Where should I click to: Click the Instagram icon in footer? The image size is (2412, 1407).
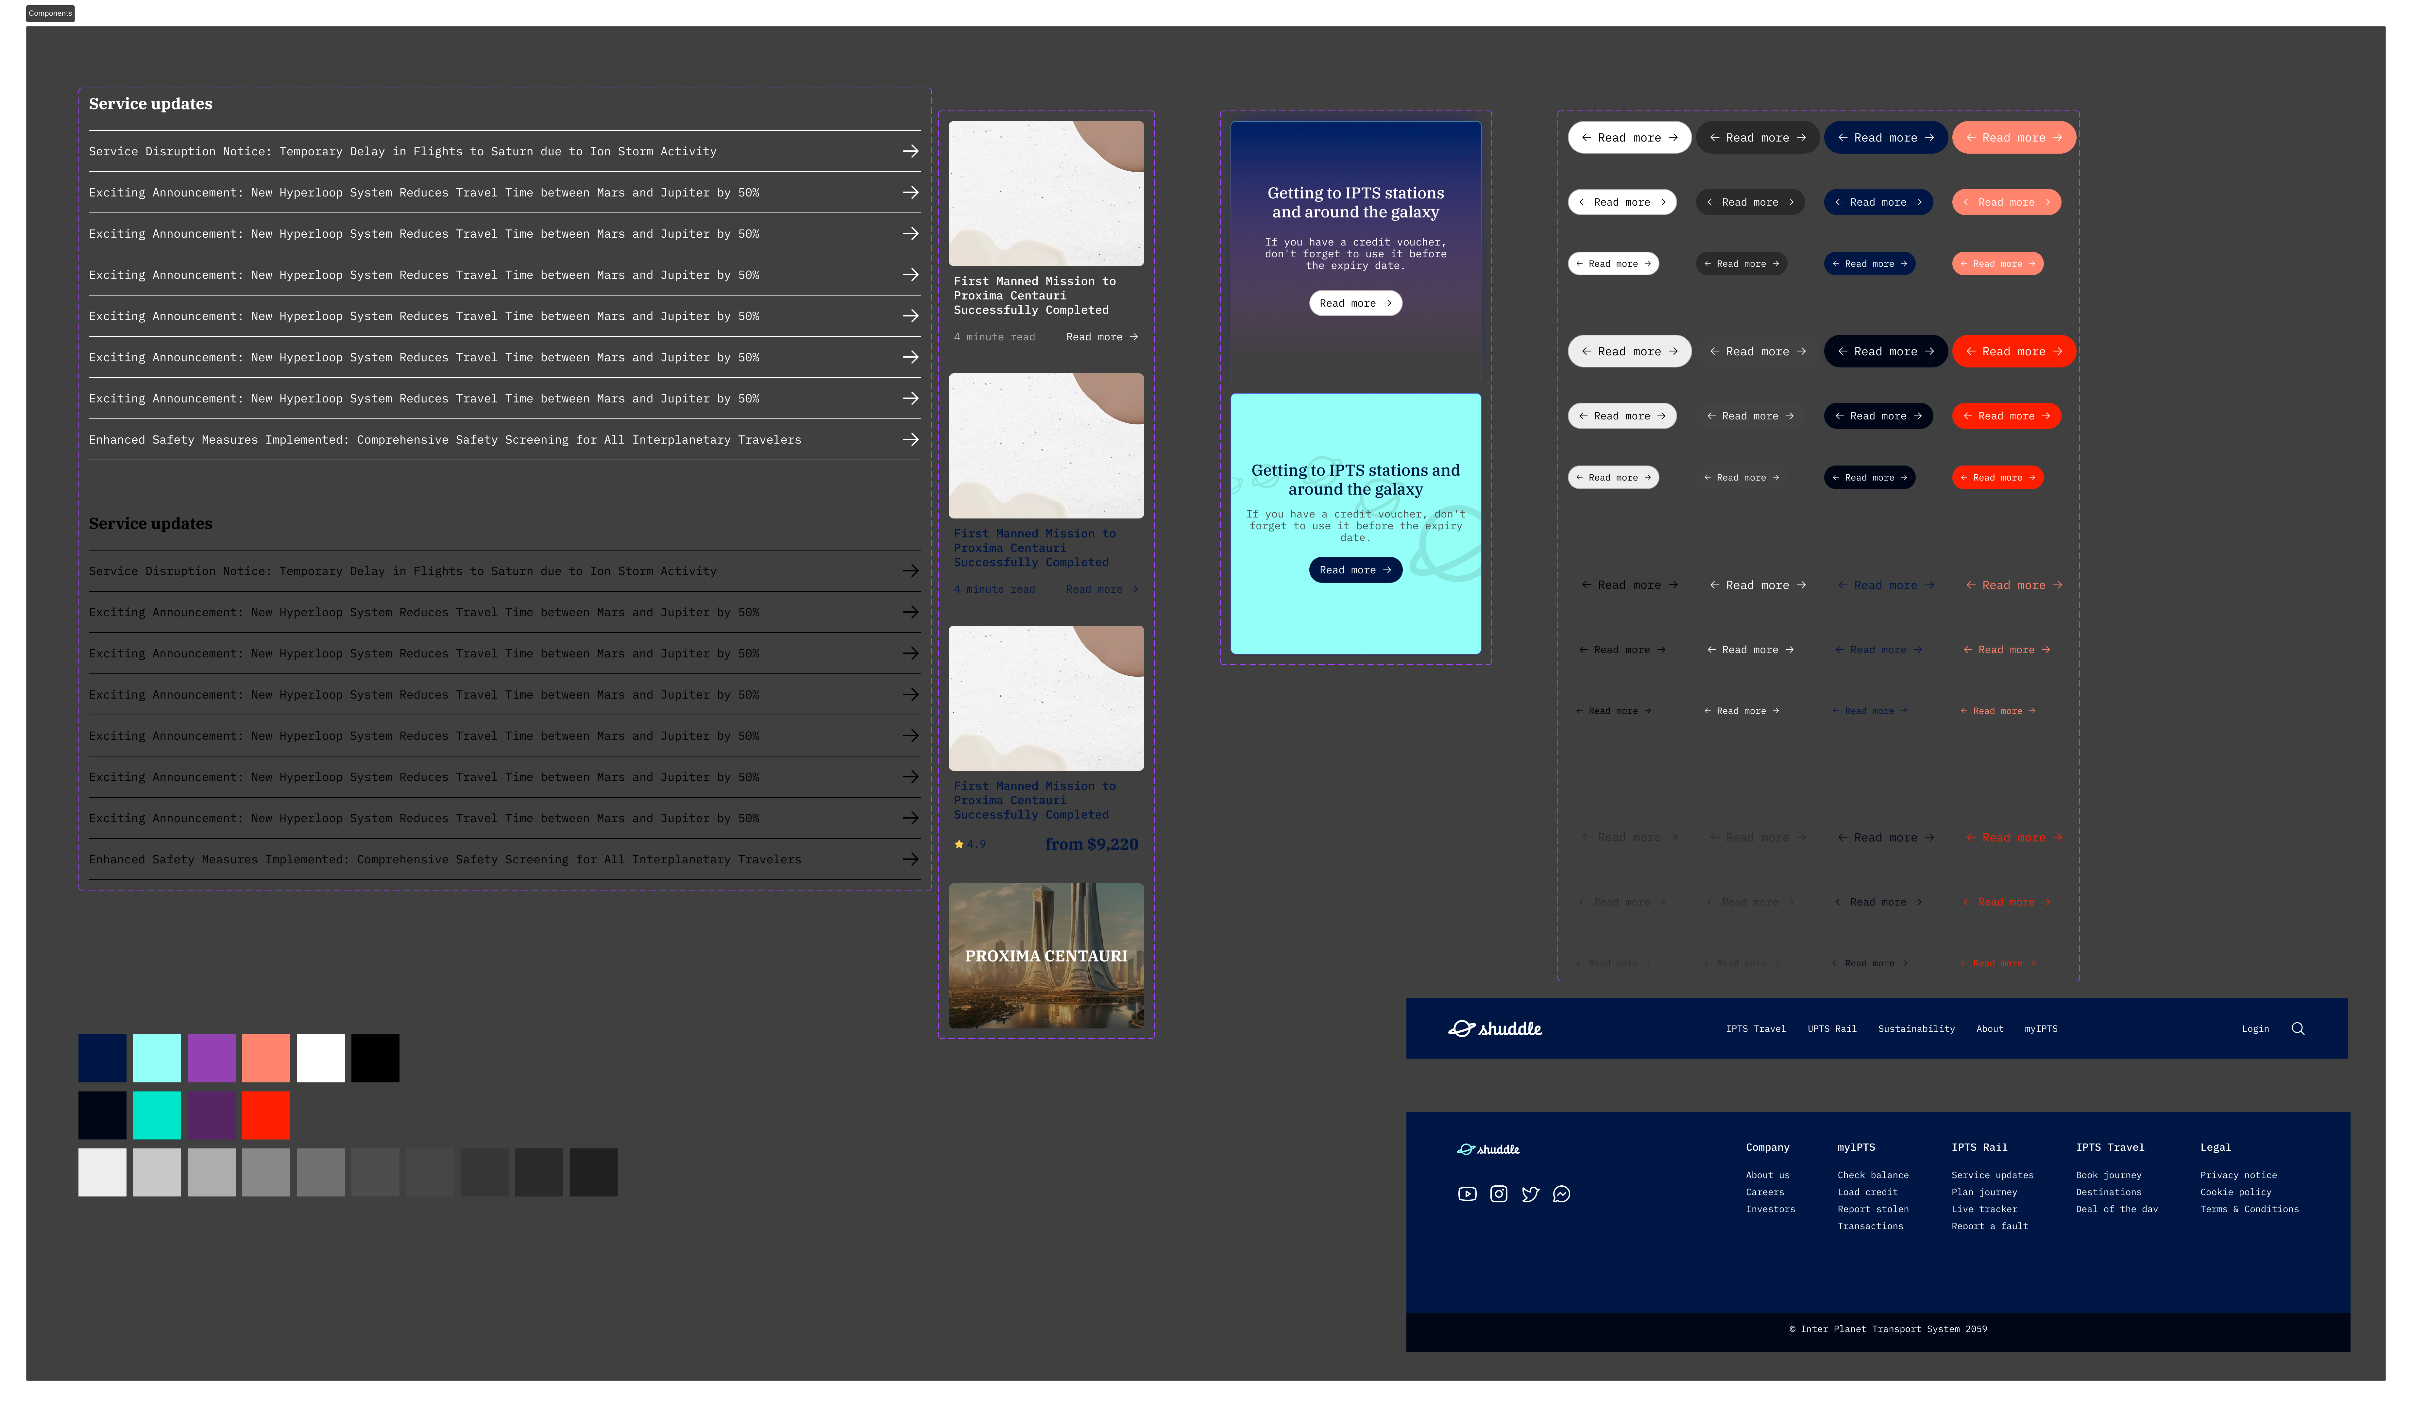pyautogui.click(x=1499, y=1194)
